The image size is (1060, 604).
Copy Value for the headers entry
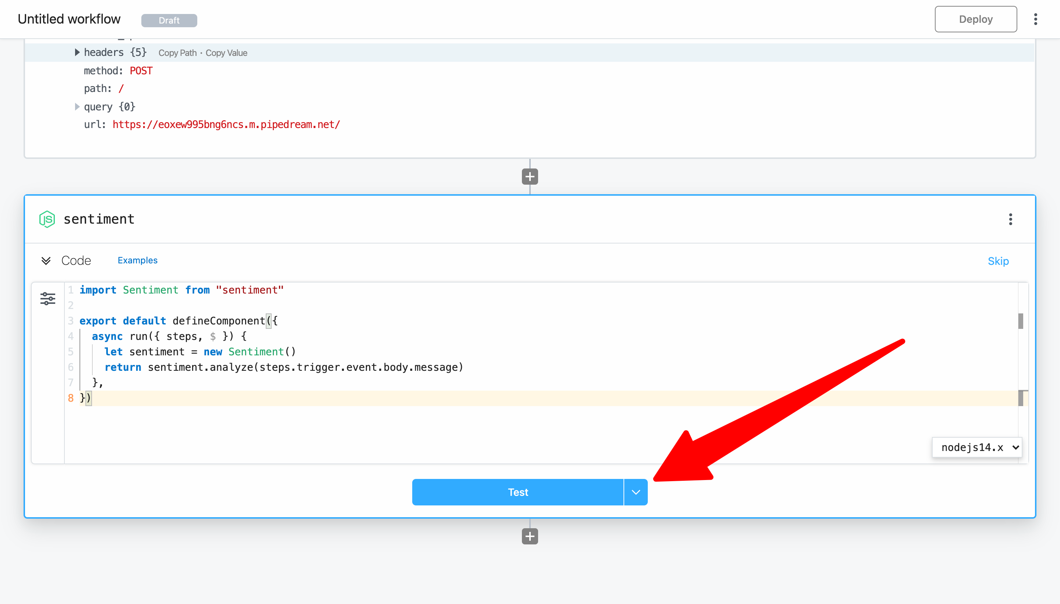(x=226, y=53)
